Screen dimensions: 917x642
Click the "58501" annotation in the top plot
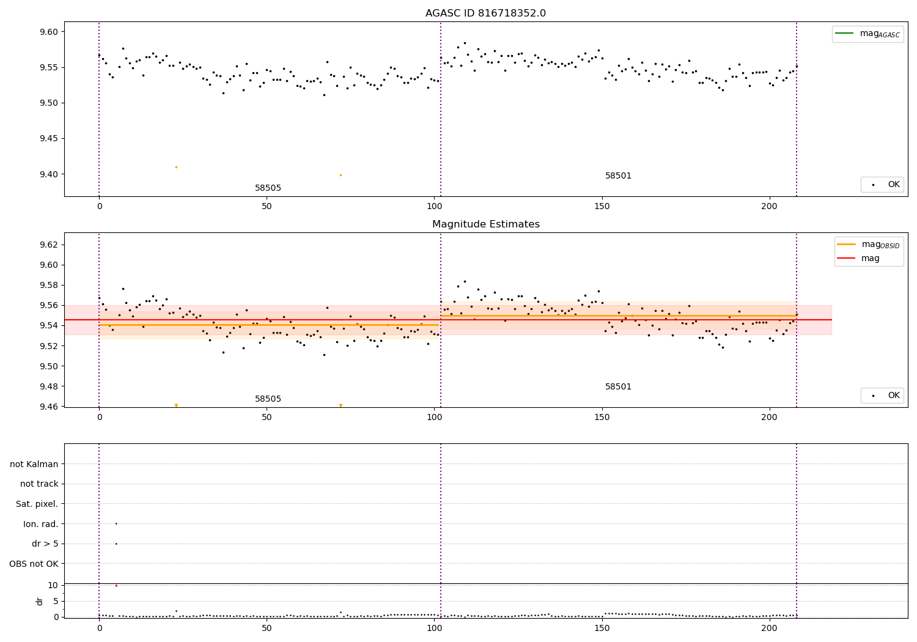coord(618,176)
